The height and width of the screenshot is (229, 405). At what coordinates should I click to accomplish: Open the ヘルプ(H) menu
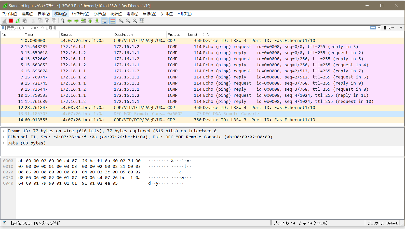(184, 14)
